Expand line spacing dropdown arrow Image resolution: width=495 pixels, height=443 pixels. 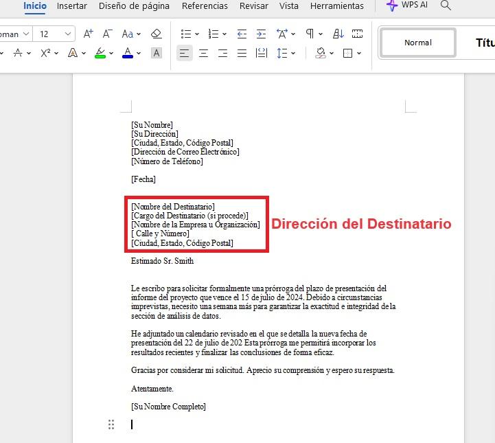pyautogui.click(x=293, y=54)
